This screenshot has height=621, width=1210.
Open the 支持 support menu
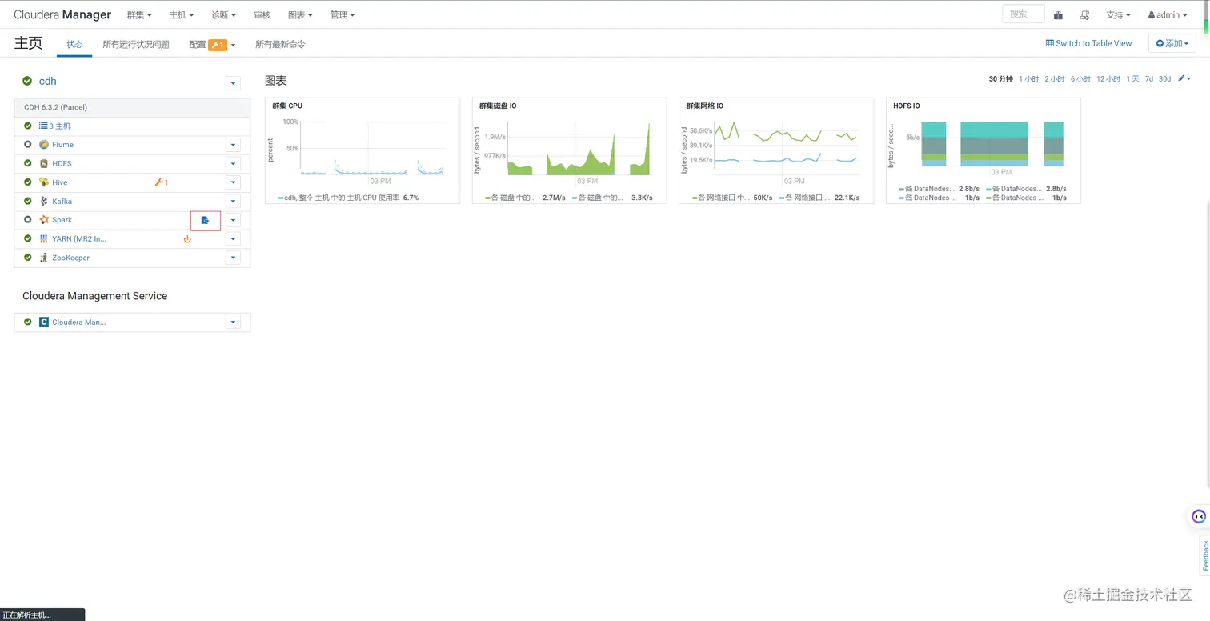coord(1118,14)
